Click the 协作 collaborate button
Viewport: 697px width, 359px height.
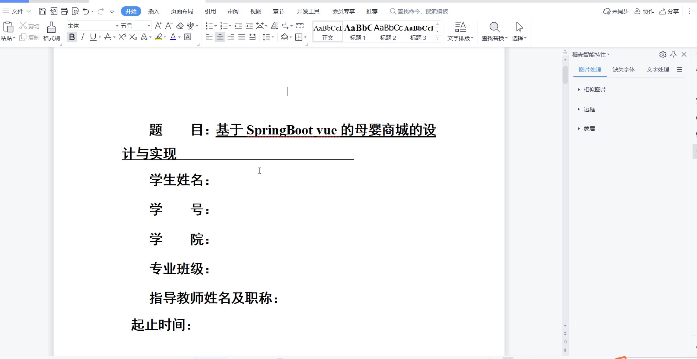click(645, 11)
